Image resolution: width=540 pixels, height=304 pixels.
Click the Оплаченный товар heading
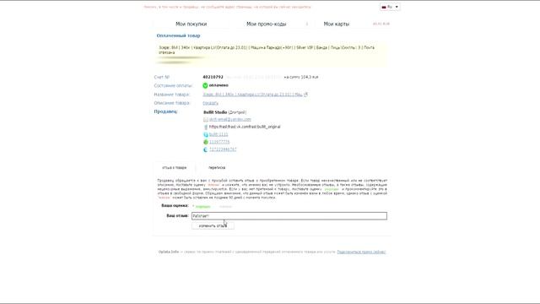[x=178, y=35]
